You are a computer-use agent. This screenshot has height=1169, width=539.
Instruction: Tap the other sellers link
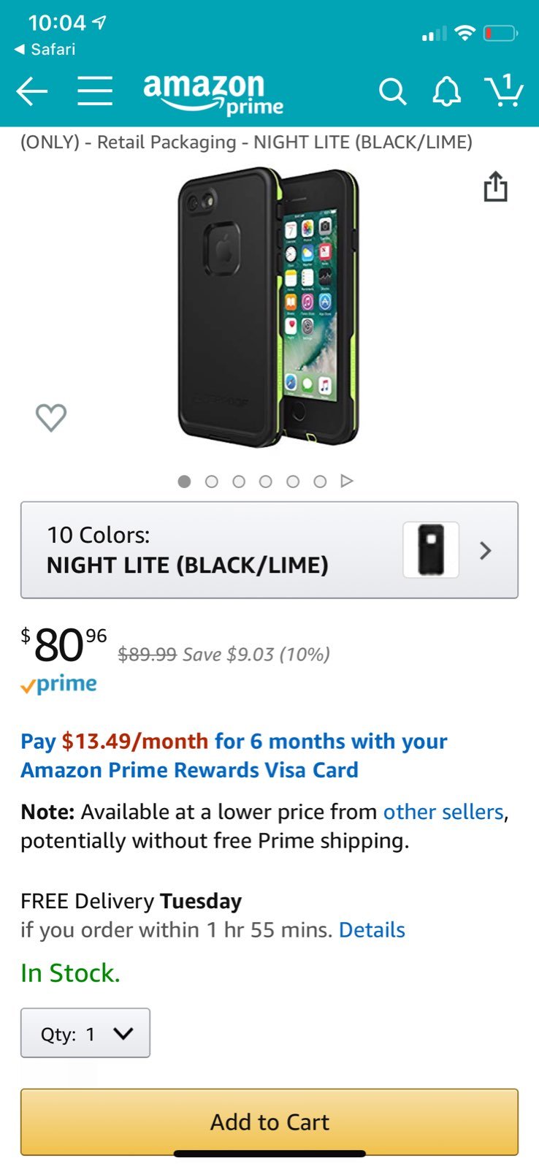click(443, 812)
